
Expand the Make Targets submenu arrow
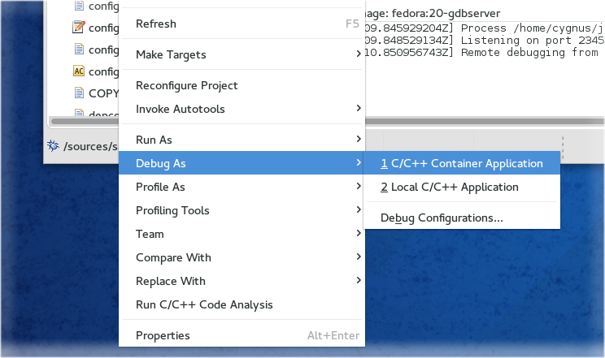pyautogui.click(x=359, y=54)
